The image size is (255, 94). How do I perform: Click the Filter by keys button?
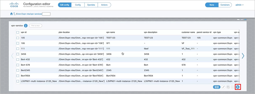pos(35,26)
